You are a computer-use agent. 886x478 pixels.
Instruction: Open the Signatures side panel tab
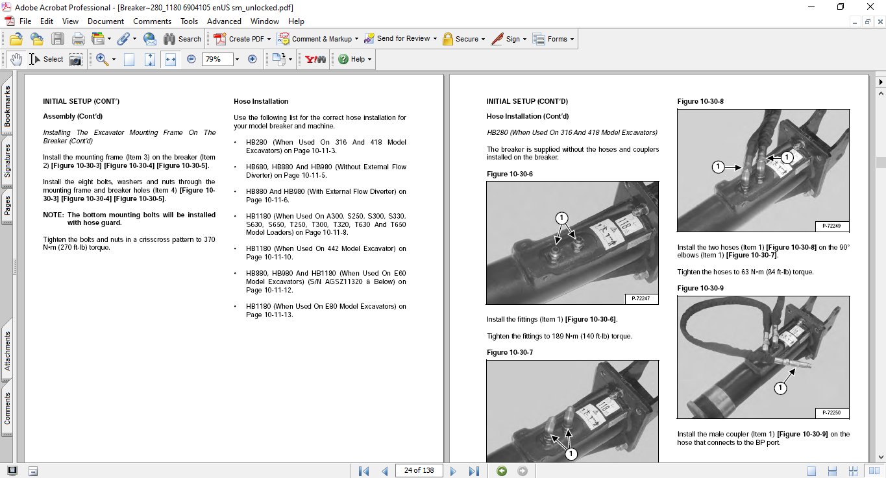7,160
